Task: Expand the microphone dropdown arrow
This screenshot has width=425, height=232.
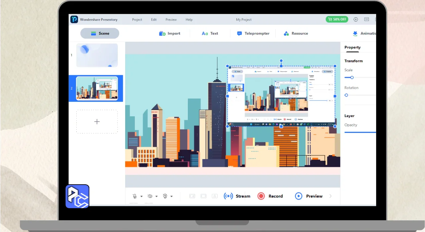Action: 141,197
